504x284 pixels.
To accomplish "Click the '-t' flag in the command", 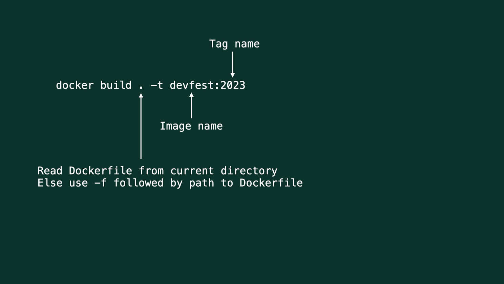I will tap(157, 86).
